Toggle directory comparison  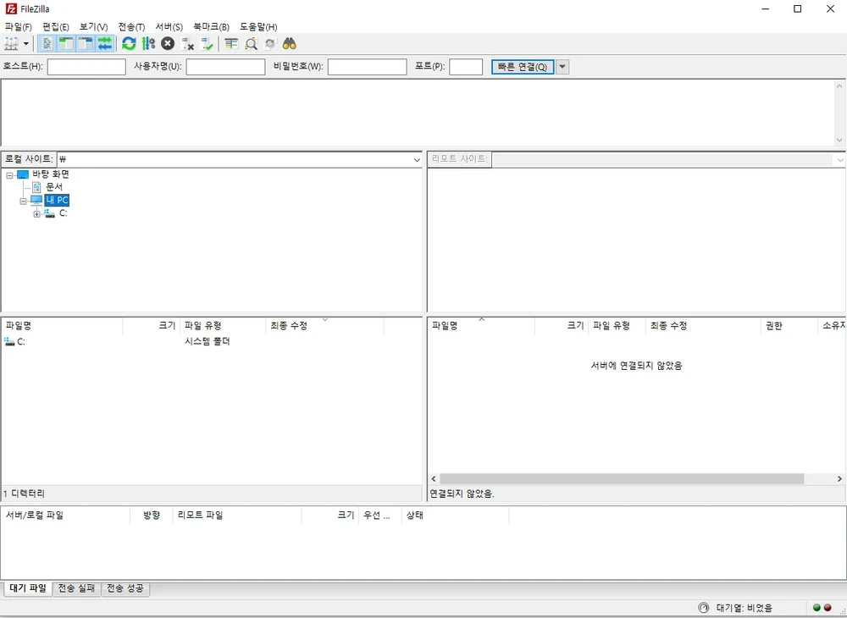(251, 44)
